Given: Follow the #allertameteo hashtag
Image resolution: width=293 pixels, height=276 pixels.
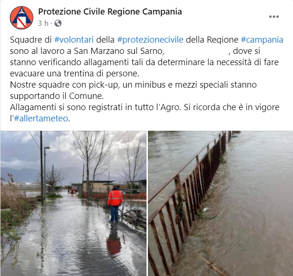Looking at the screenshot, I should 41,119.
